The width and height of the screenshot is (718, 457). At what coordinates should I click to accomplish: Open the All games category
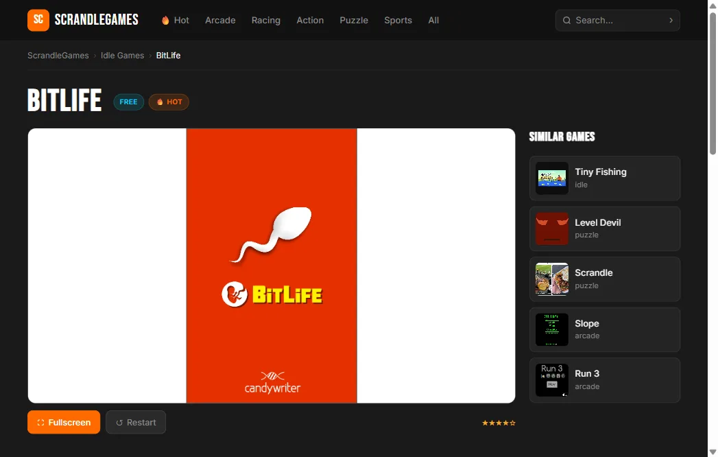[x=433, y=20]
